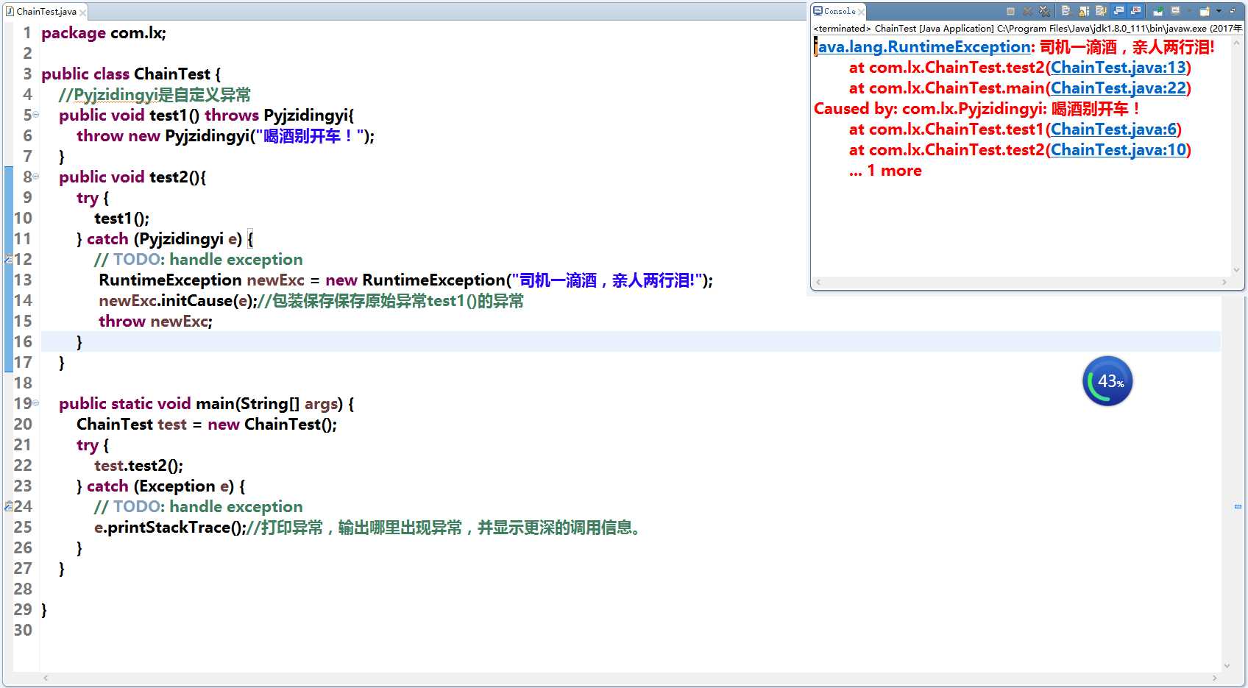
Task: Click Remove Launch icon in Console
Action: [1028, 11]
